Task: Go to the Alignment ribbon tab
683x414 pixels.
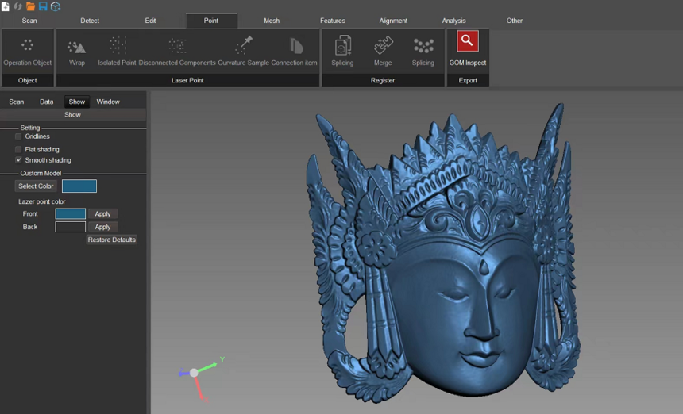Action: point(393,21)
